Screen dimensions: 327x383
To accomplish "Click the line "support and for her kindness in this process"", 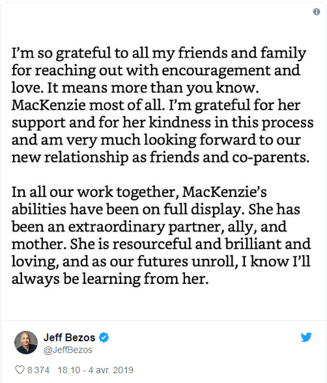I will 162,123.
